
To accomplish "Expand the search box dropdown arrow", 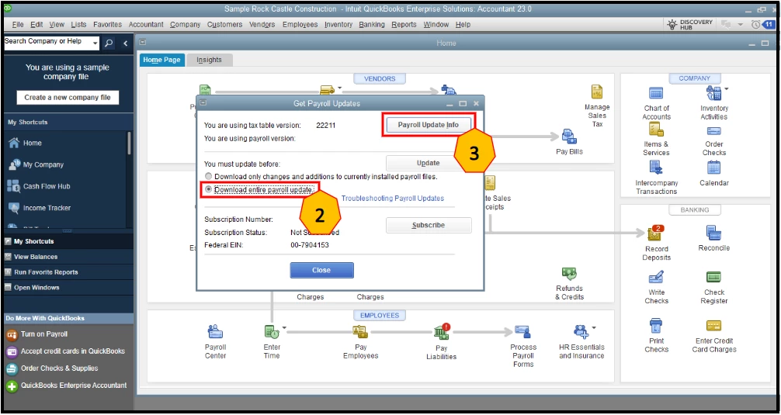I will click(95, 43).
